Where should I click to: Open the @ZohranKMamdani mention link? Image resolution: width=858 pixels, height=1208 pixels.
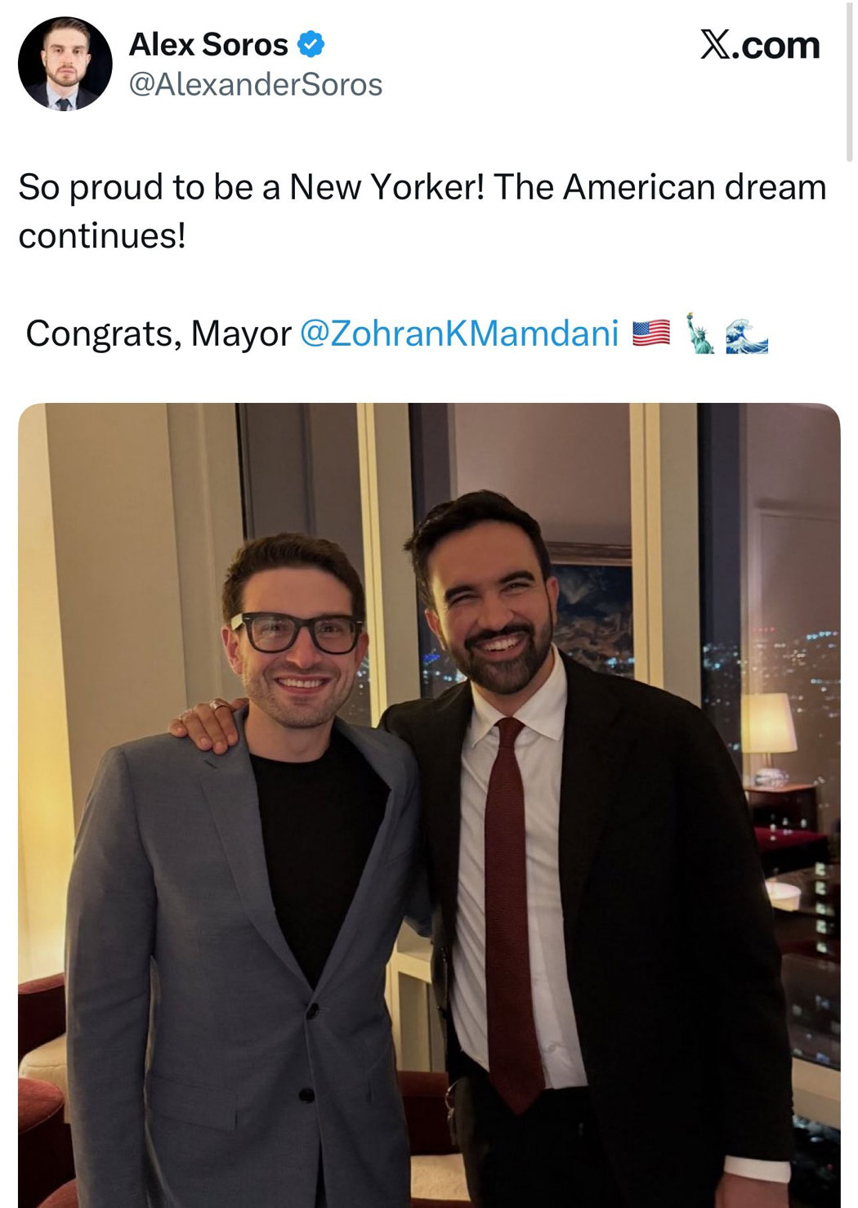(x=459, y=333)
